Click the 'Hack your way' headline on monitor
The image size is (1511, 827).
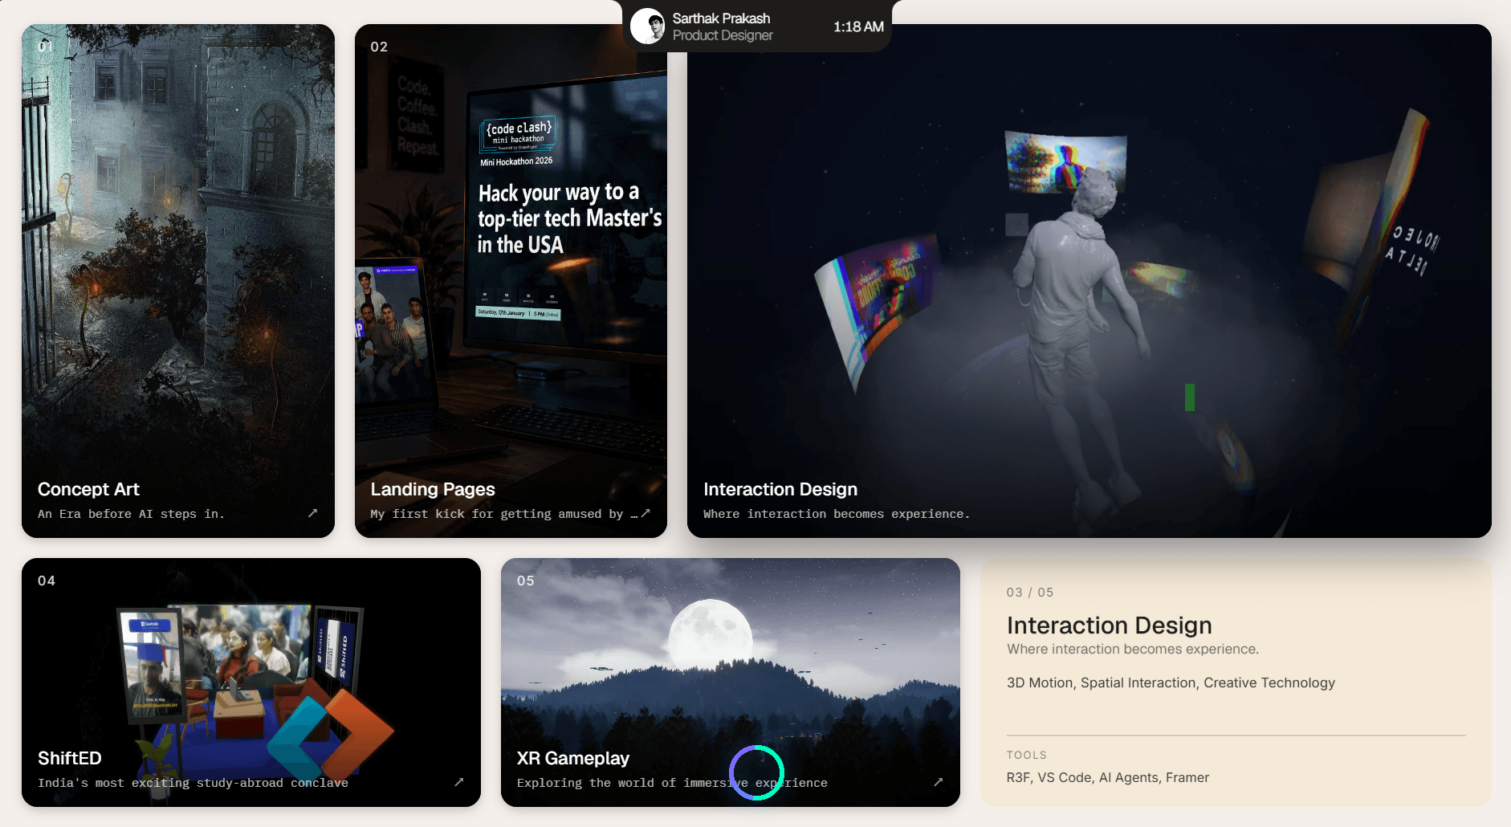pos(568,218)
